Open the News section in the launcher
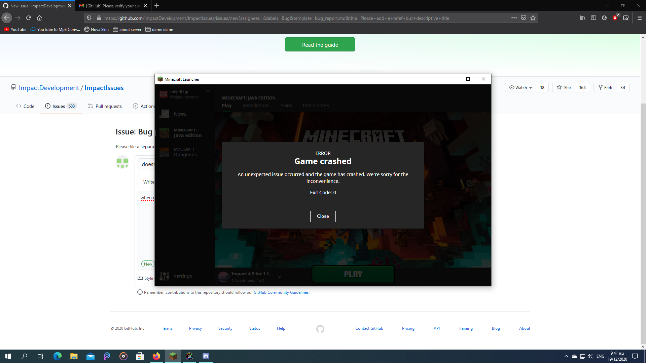646x363 pixels. point(180,114)
